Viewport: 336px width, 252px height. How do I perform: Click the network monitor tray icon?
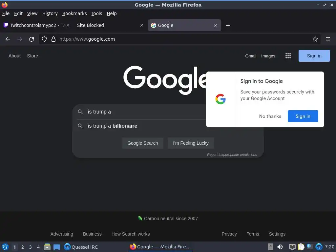pos(292,247)
